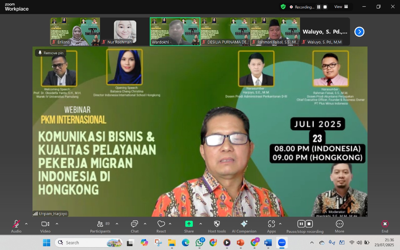Open the Windows Start menu
This screenshot has width=400, height=250.
pos(47,242)
